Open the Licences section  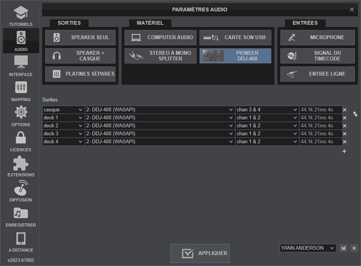[x=21, y=141]
